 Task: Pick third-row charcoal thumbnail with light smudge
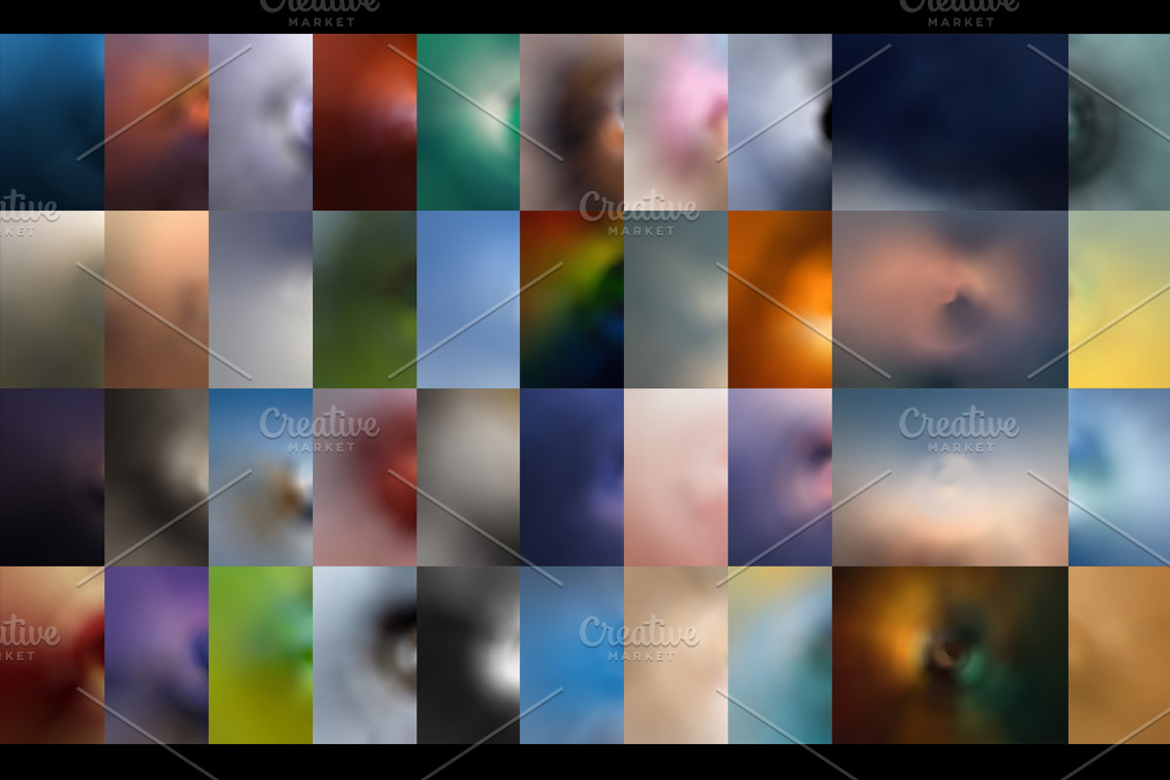[156, 478]
